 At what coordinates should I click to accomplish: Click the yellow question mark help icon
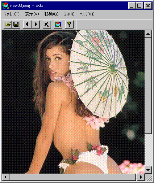69,25
